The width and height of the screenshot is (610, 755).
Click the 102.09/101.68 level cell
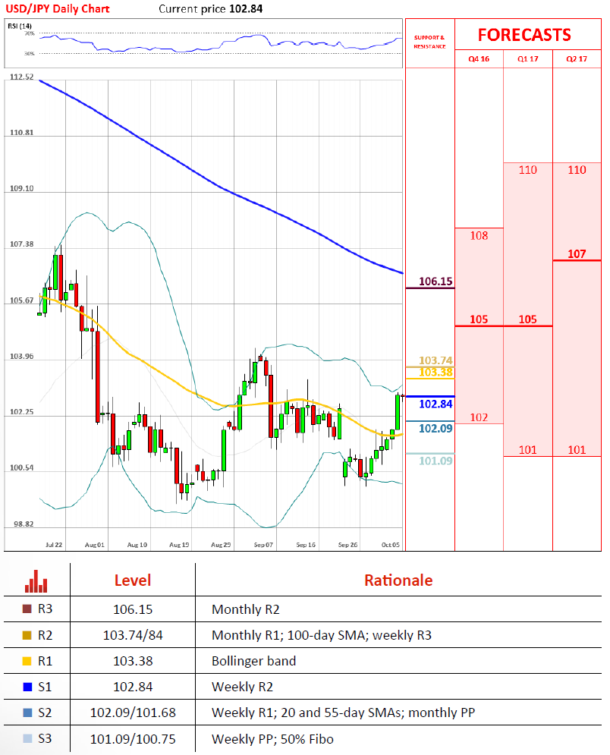pyautogui.click(x=133, y=713)
